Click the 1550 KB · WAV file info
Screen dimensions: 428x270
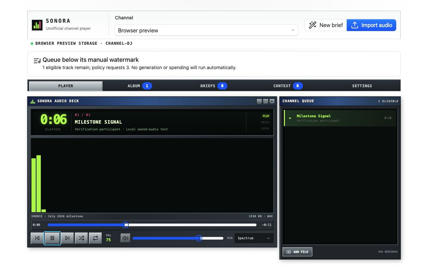coord(260,216)
